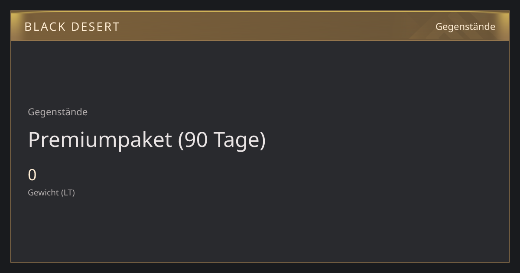Click the BLACK DESERT logo text

pyautogui.click(x=72, y=27)
